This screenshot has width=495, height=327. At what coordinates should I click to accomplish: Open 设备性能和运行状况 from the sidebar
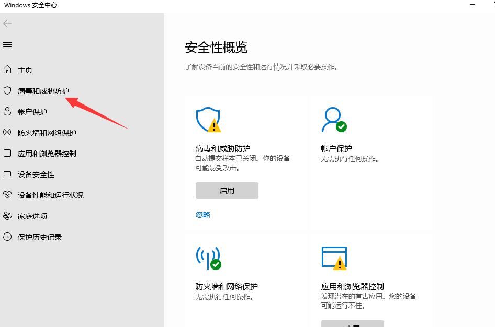point(51,195)
